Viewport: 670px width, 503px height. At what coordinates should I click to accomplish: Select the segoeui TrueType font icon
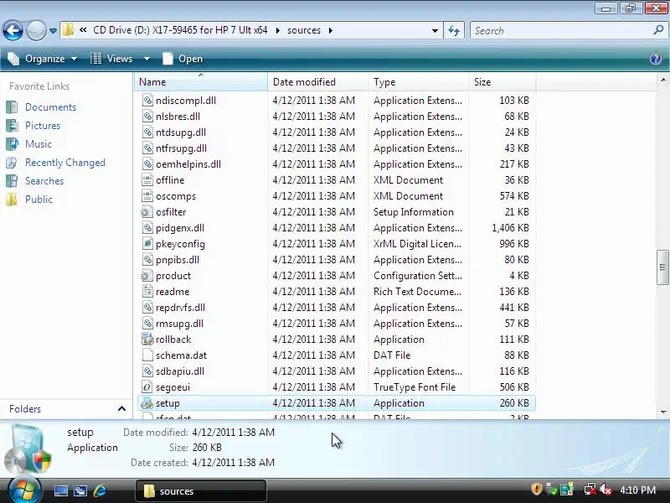click(147, 387)
